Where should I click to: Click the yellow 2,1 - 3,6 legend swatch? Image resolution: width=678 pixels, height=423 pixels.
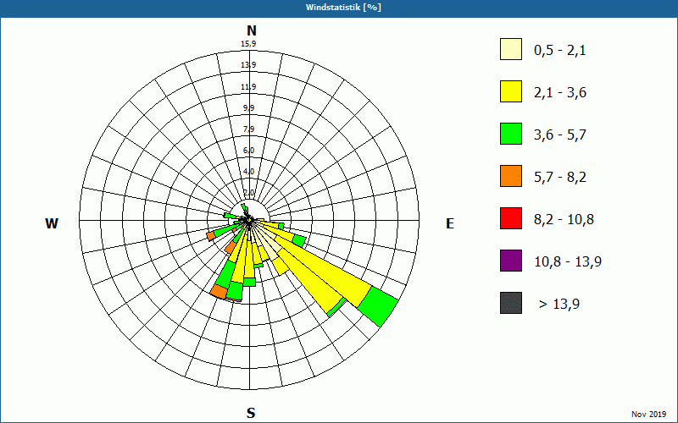(x=511, y=91)
